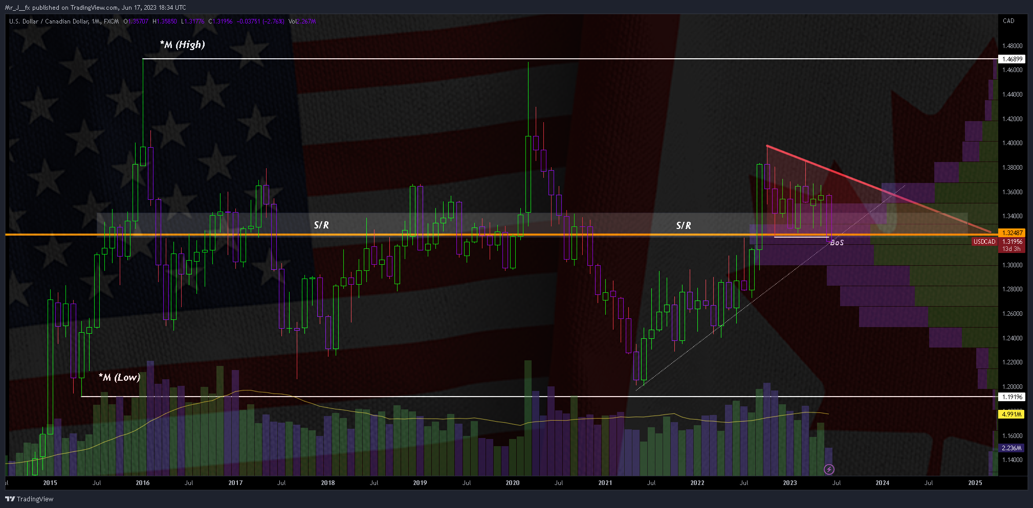Click the high value H1.35850
This screenshot has width=1033, height=508.
[164, 21]
